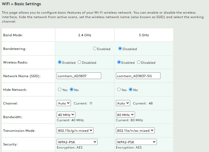
Task: Select Yes to hide 5 GHz network
Action: pyautogui.click(x=119, y=90)
